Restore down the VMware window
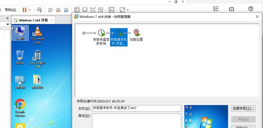Image resolution: width=263 pixels, height=128 pixels. [x=176, y=2]
